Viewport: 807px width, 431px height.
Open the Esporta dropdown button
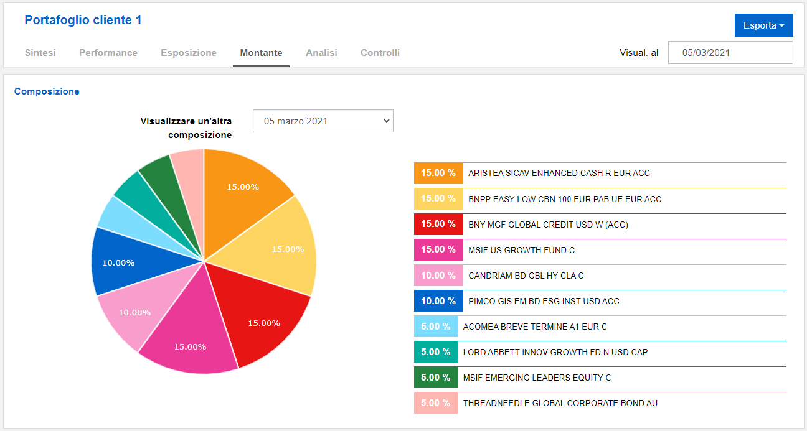point(763,25)
